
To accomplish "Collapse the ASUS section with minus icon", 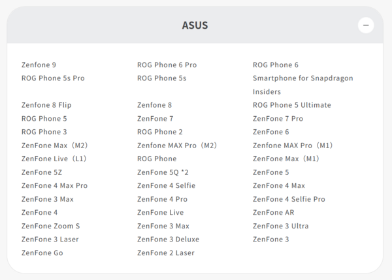I will pyautogui.click(x=366, y=25).
